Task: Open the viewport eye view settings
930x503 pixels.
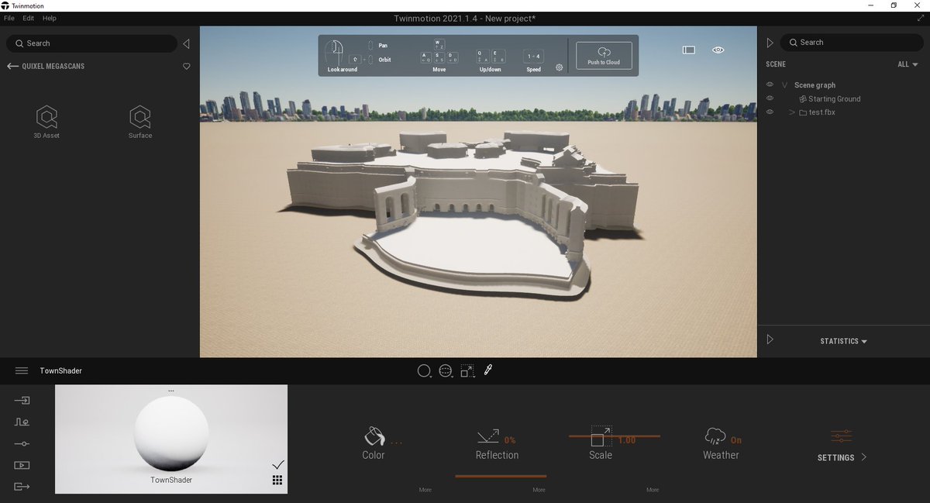Action: pos(718,50)
